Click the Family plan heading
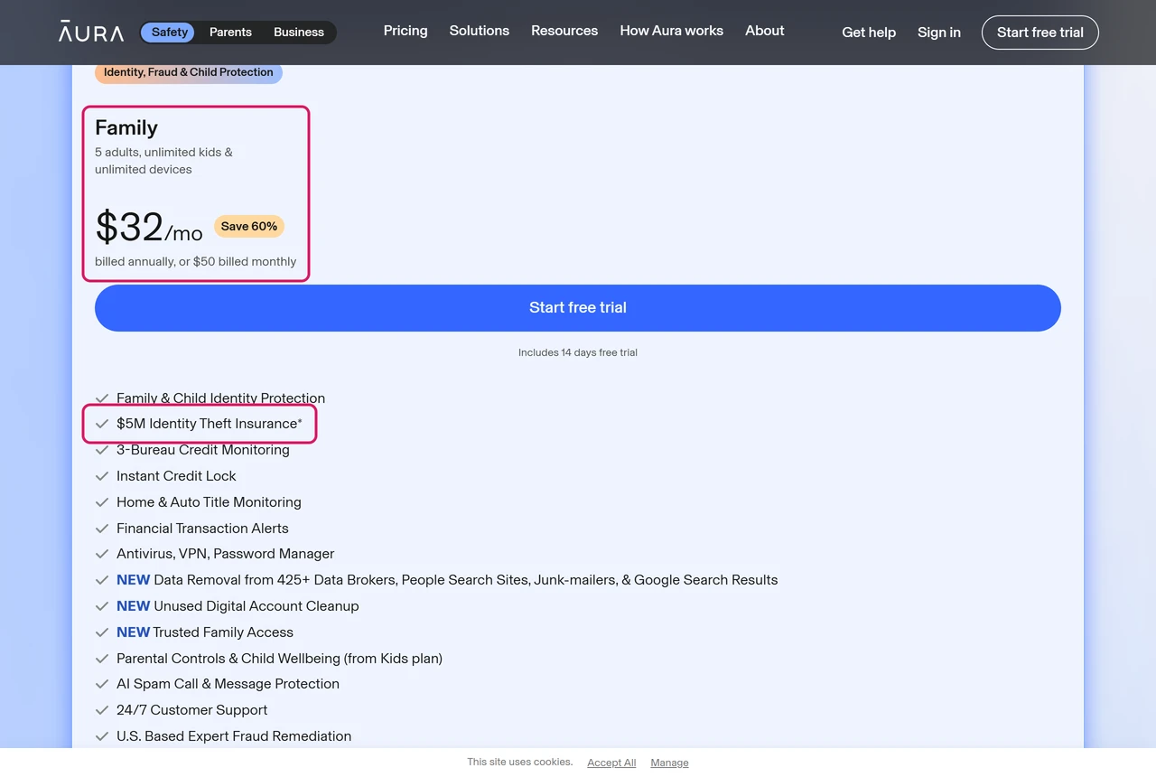This screenshot has width=1156, height=777. (x=126, y=128)
